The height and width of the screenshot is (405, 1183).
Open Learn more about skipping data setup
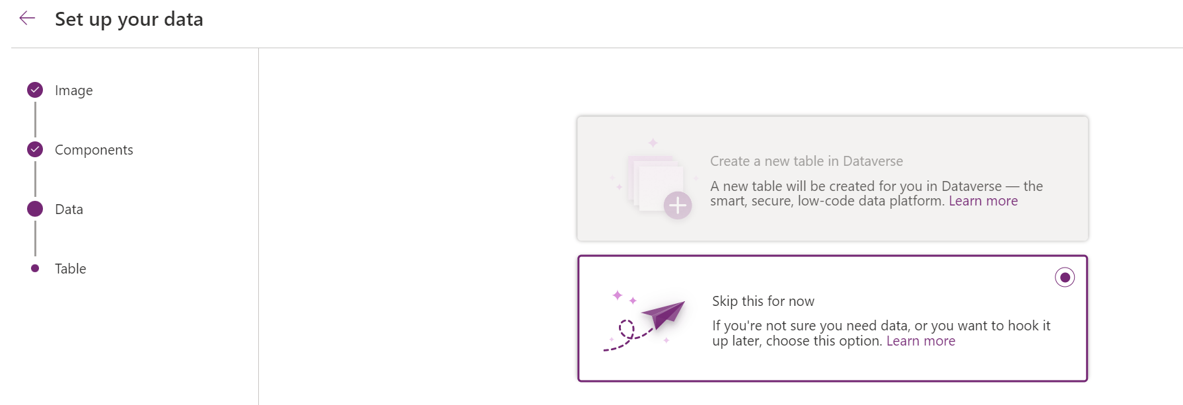pyautogui.click(x=921, y=341)
